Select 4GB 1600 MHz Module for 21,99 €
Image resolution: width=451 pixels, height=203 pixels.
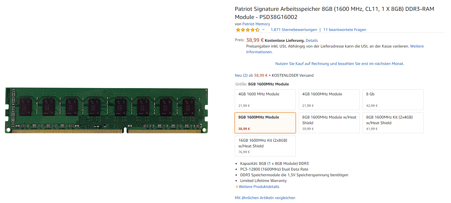tap(265, 100)
